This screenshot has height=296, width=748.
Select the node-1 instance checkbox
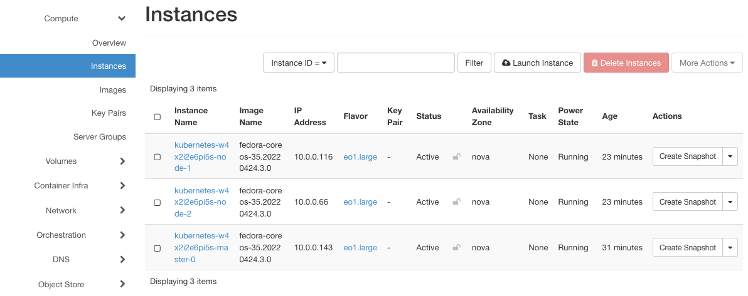pyautogui.click(x=158, y=157)
